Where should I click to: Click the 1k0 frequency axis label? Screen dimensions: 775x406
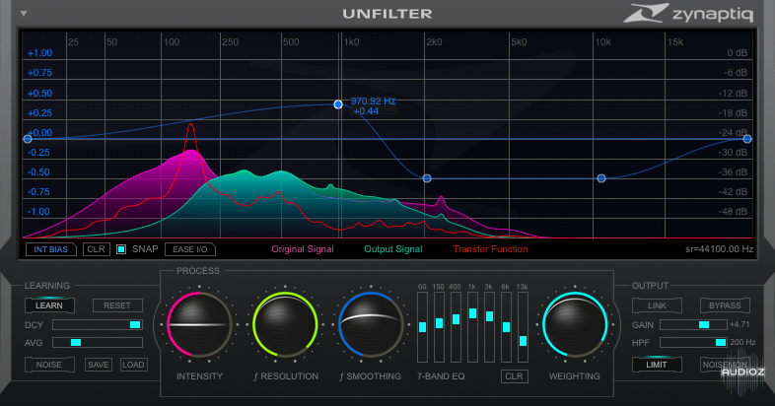(351, 42)
